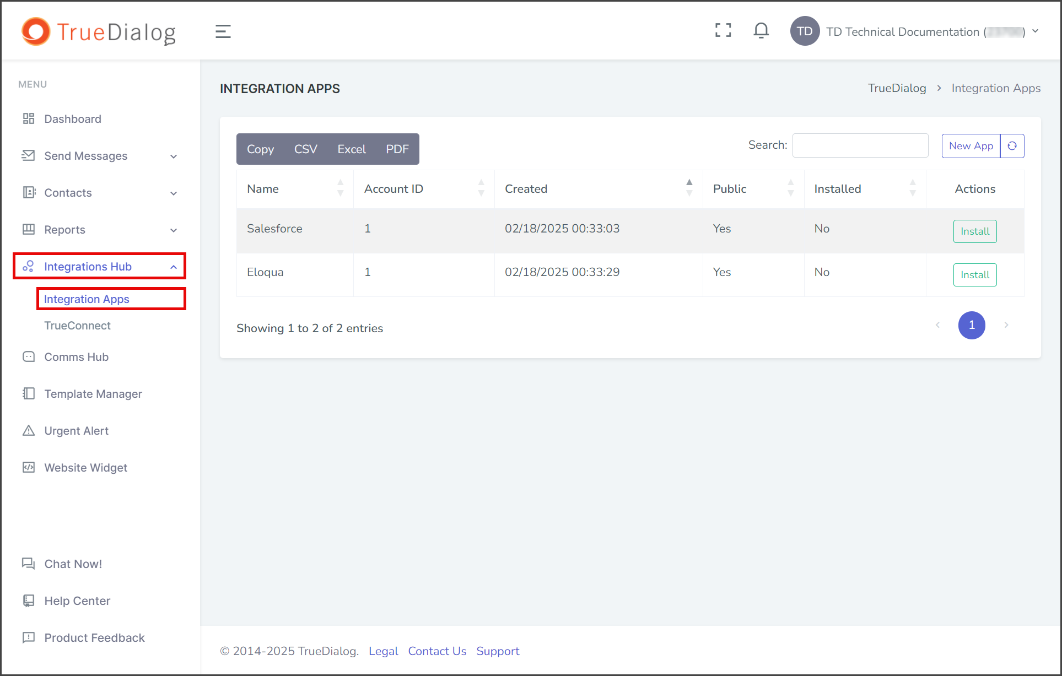The width and height of the screenshot is (1062, 676).
Task: Toggle the hamburger sidebar menu icon
Action: [223, 31]
